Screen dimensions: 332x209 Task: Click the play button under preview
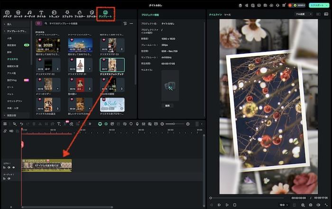pyautogui.click(x=227, y=205)
